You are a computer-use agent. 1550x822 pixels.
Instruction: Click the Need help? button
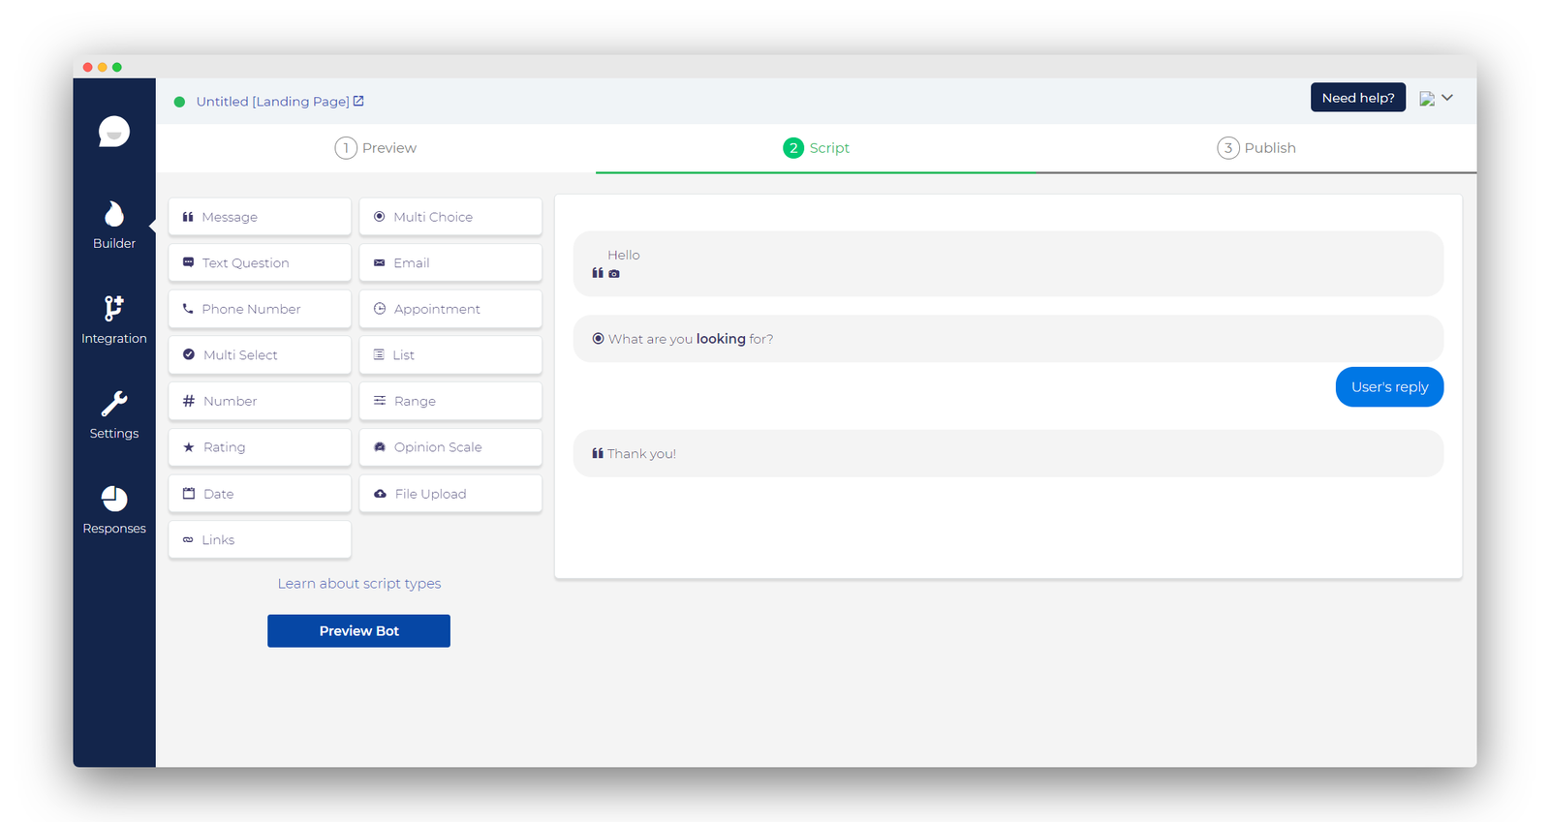(1357, 98)
